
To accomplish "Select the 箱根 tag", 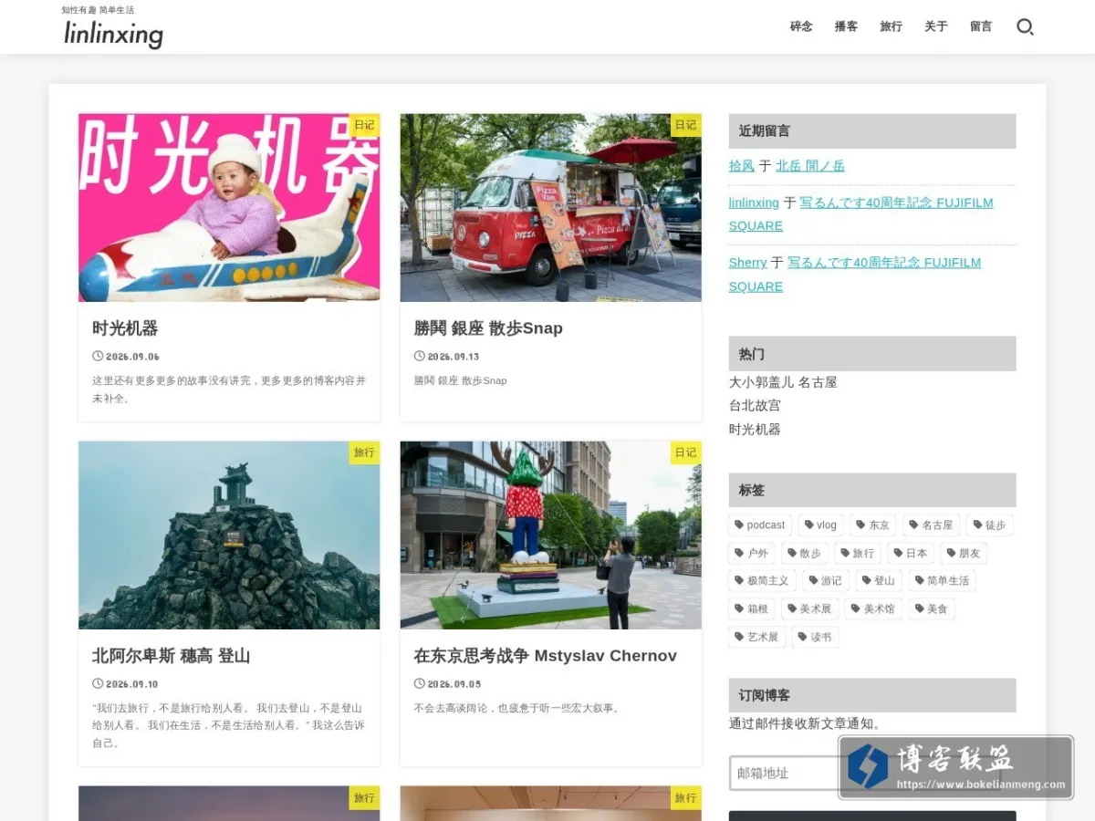I will [x=752, y=608].
